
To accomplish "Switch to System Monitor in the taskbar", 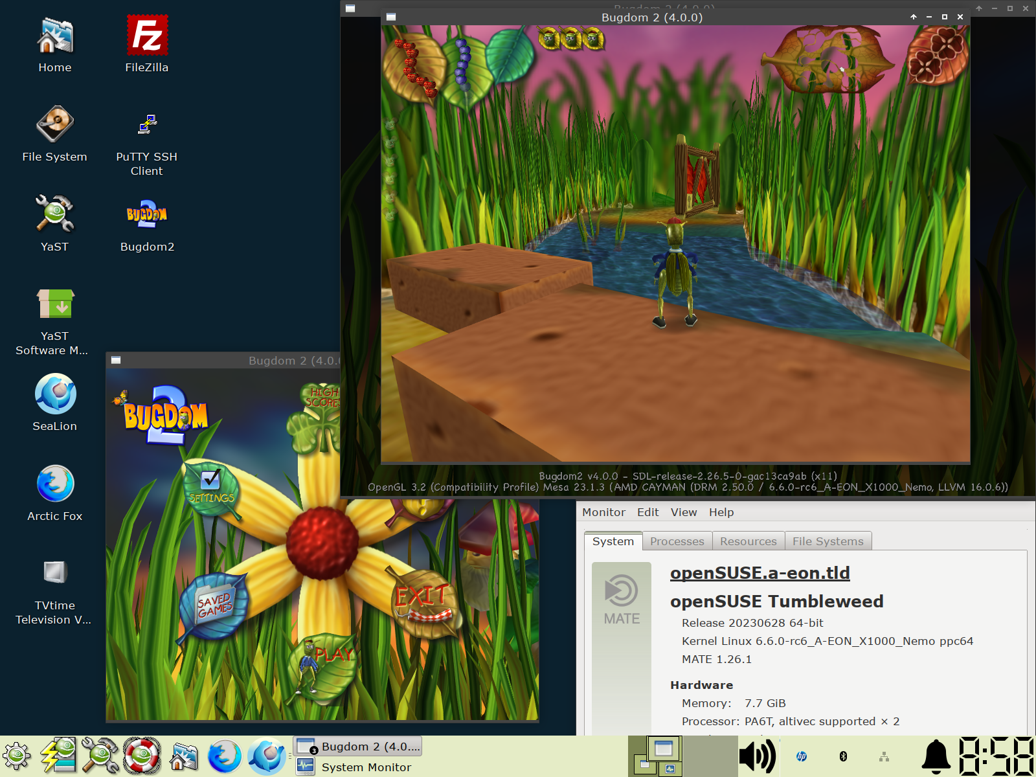I will (x=358, y=767).
